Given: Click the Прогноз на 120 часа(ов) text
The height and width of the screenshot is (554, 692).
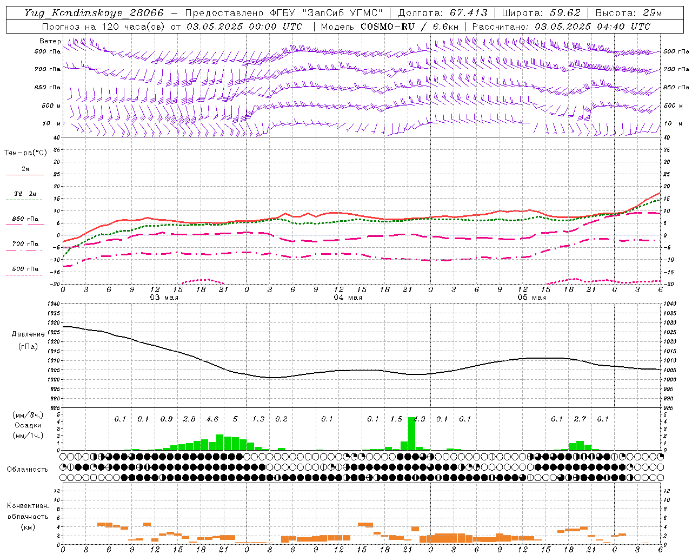Looking at the screenshot, I should 104,27.
